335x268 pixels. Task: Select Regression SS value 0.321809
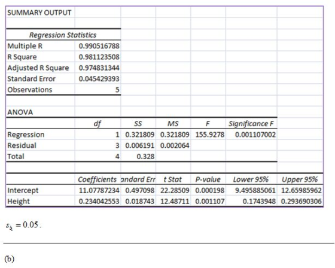[x=140, y=135]
